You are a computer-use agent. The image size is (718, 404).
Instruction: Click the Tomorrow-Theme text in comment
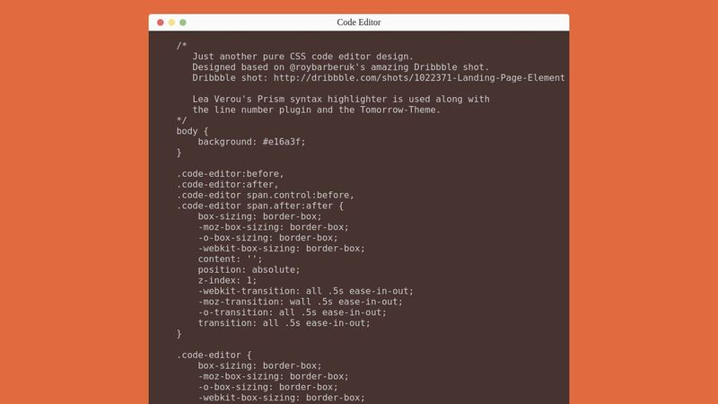tap(398, 110)
